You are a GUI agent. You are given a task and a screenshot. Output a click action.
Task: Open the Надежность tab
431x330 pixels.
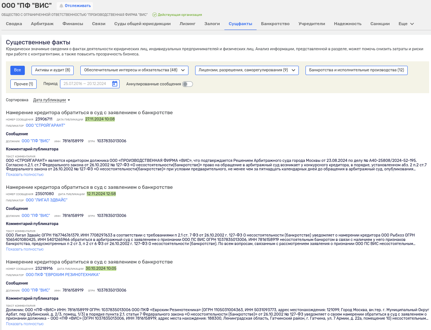click(x=348, y=24)
